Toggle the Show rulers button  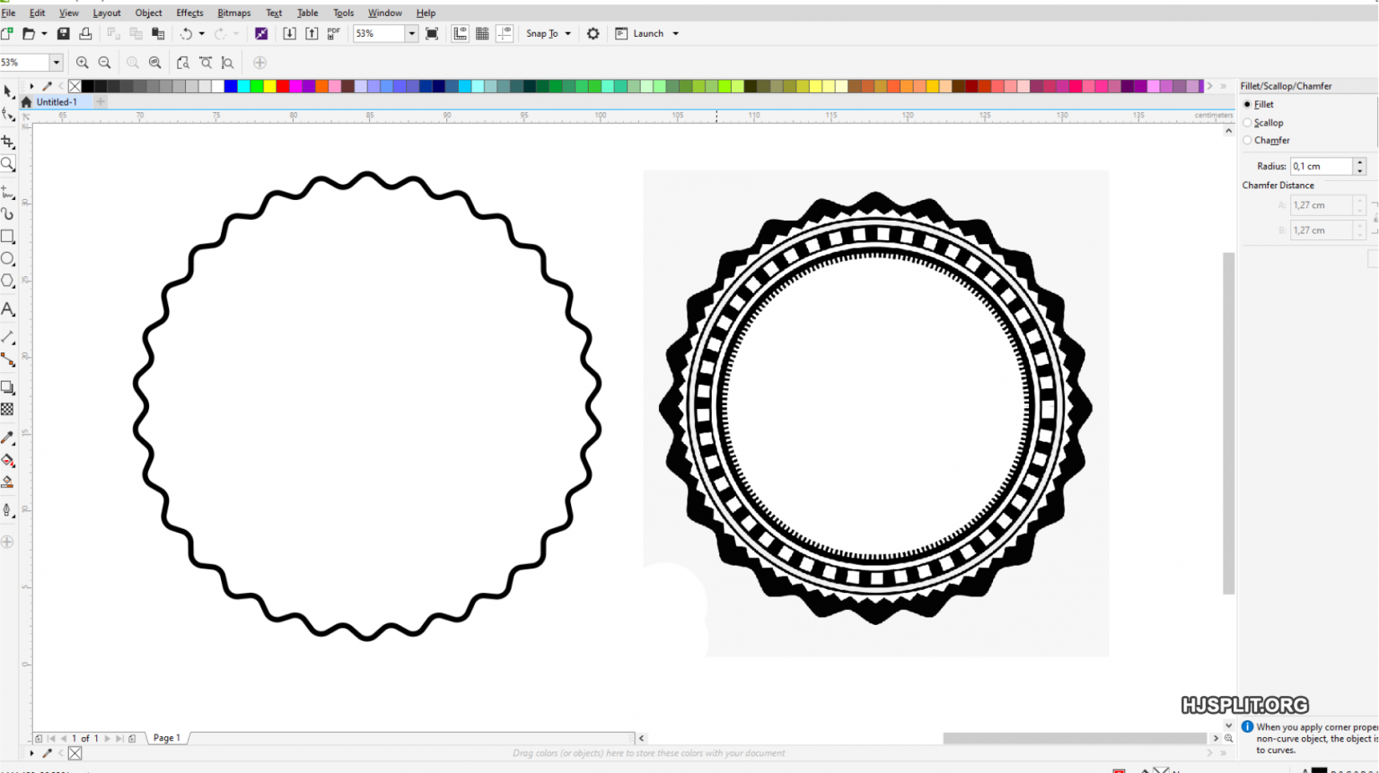[x=460, y=33]
